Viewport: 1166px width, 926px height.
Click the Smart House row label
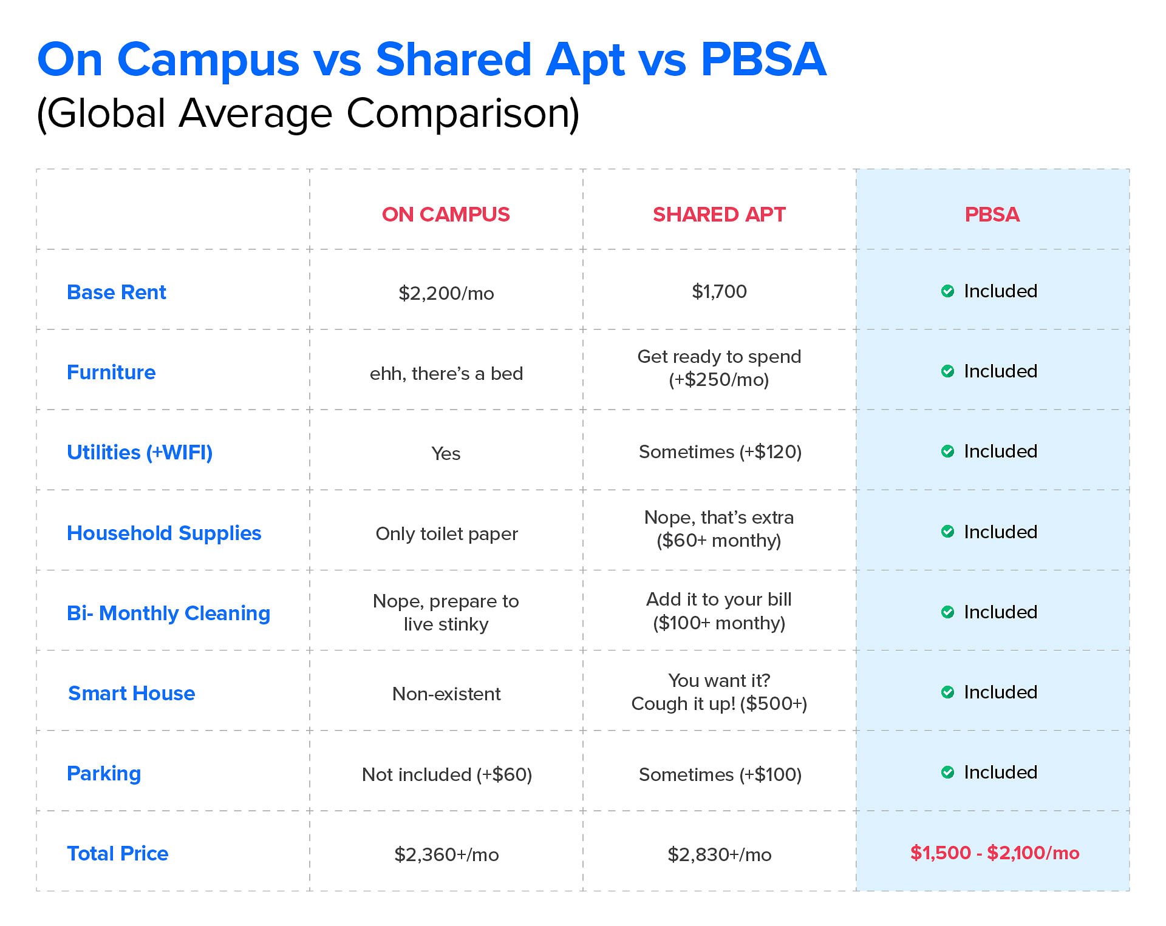[x=131, y=693]
